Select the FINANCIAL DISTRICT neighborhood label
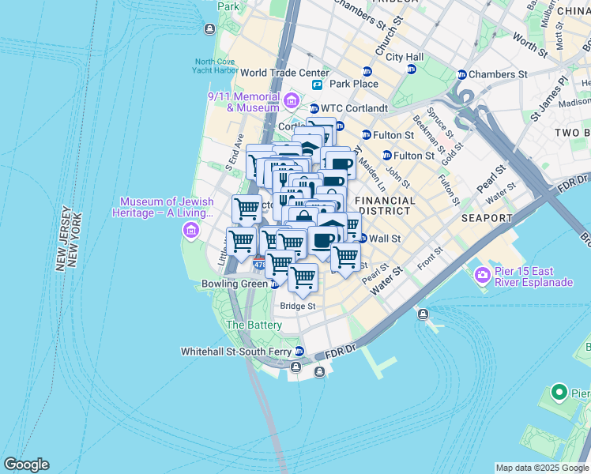 click(385, 205)
